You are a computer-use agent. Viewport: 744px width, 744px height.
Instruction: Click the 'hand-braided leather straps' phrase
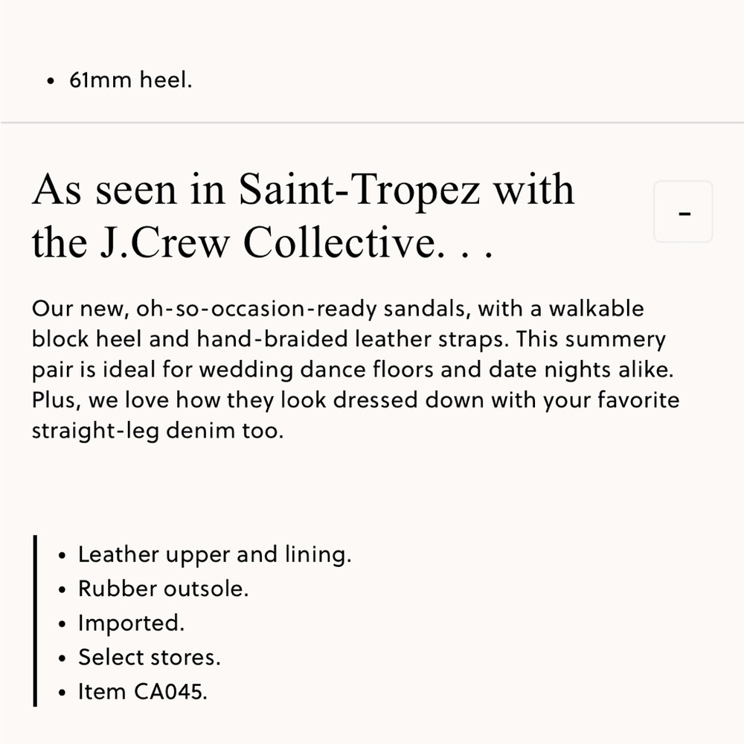(353, 339)
